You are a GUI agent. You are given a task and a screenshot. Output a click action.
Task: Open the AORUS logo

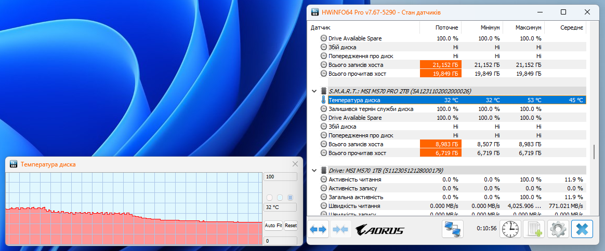click(379, 230)
